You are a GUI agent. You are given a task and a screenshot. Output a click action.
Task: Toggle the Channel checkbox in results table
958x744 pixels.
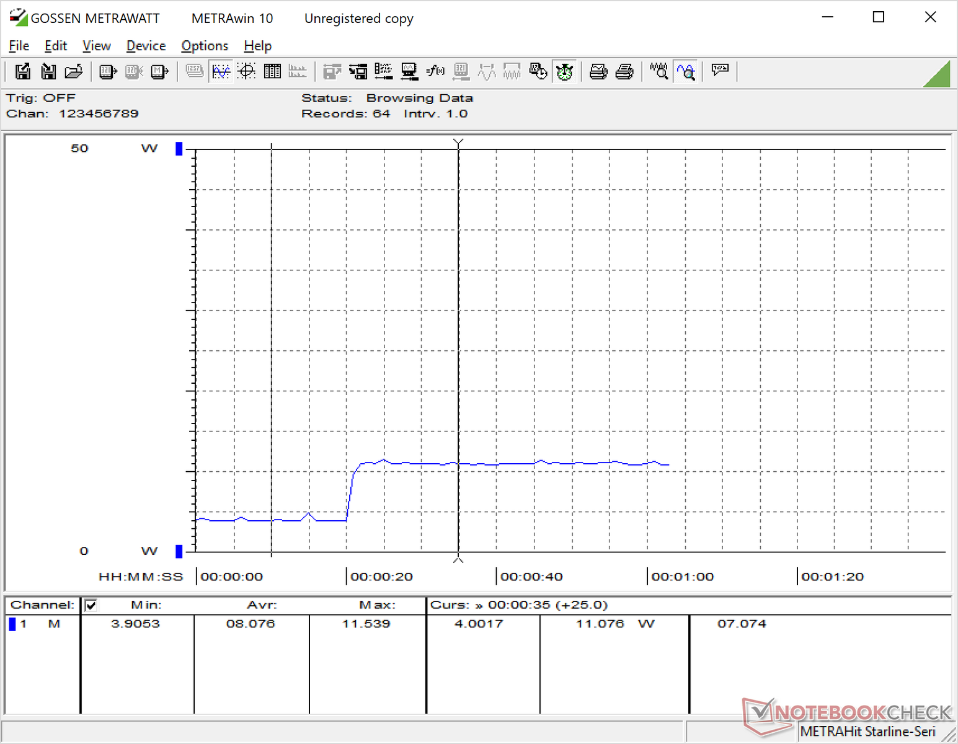click(91, 605)
